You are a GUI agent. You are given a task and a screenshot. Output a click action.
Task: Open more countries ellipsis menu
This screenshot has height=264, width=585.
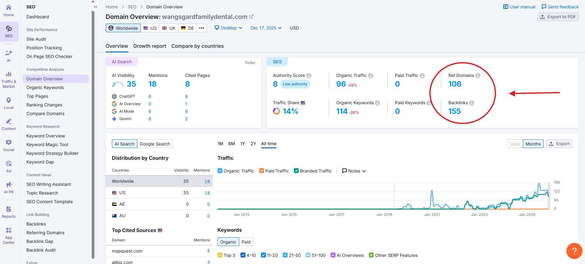202,28
